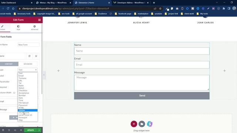Bookmark this page with star icon
Viewport: 237px width, 133px height.
click(x=160, y=8)
